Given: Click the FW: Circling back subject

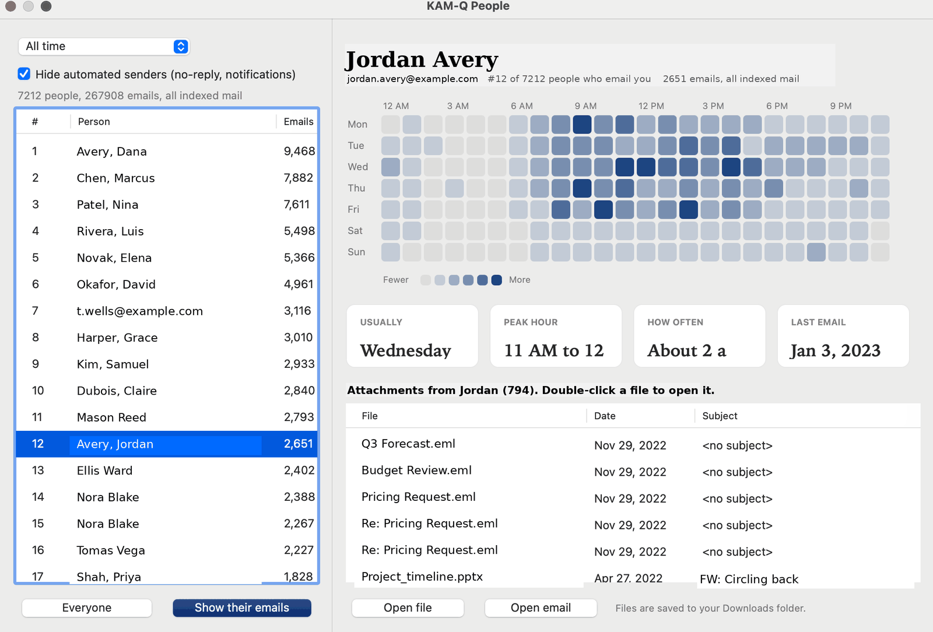Looking at the screenshot, I should coord(749,579).
